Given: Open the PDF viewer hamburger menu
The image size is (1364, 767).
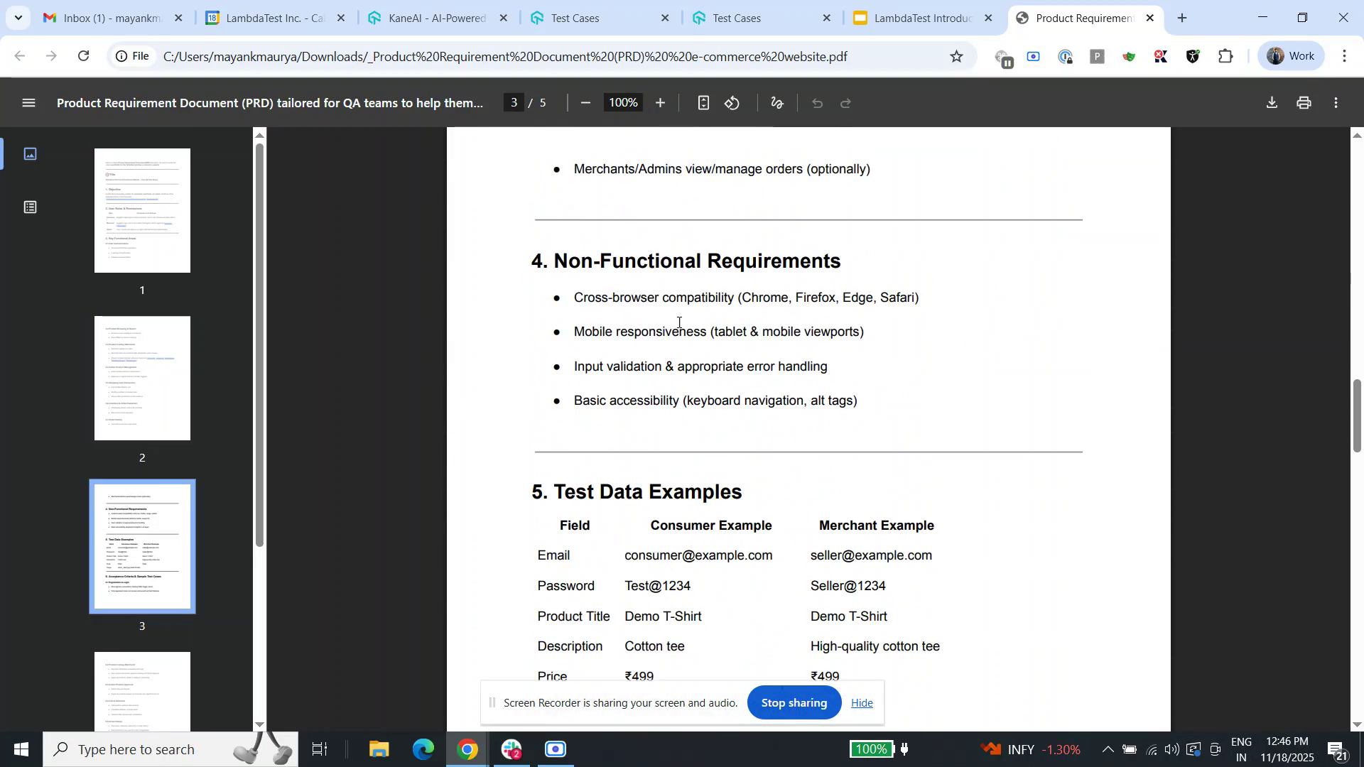Looking at the screenshot, I should [x=28, y=102].
